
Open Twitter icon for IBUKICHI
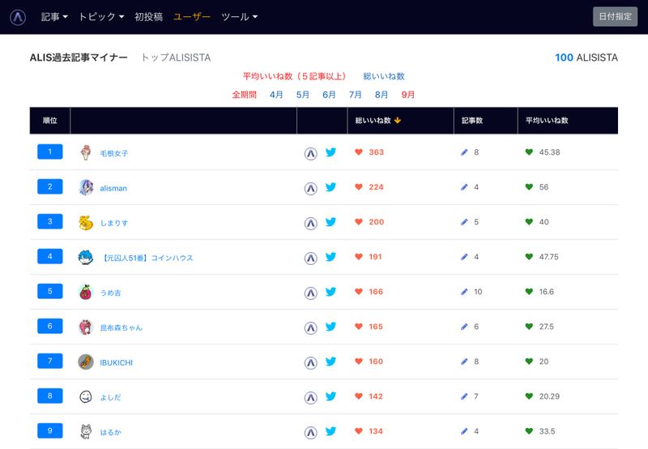coord(330,361)
